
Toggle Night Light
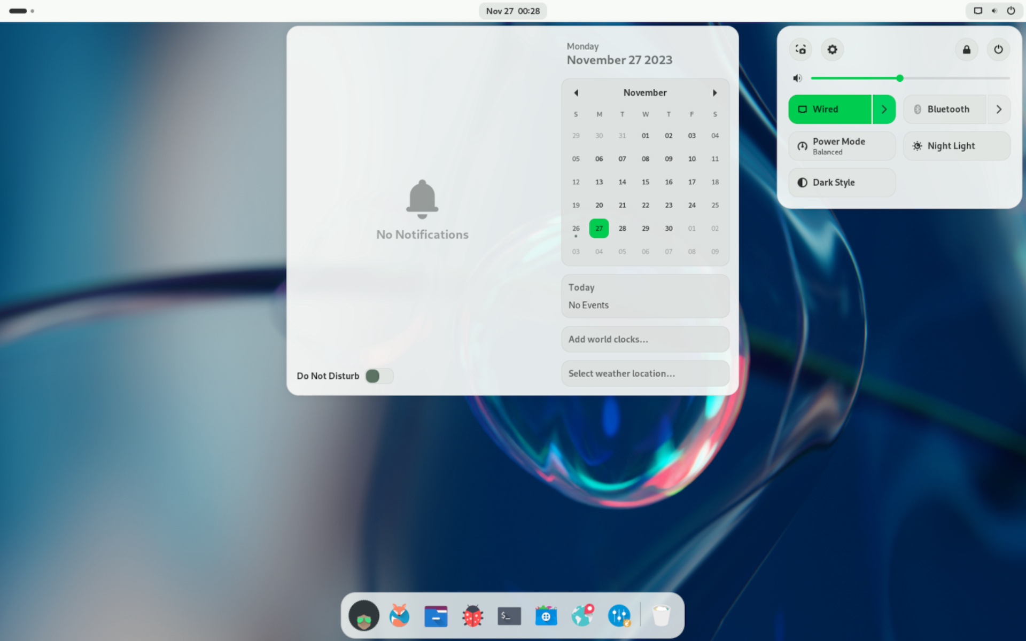(x=957, y=146)
